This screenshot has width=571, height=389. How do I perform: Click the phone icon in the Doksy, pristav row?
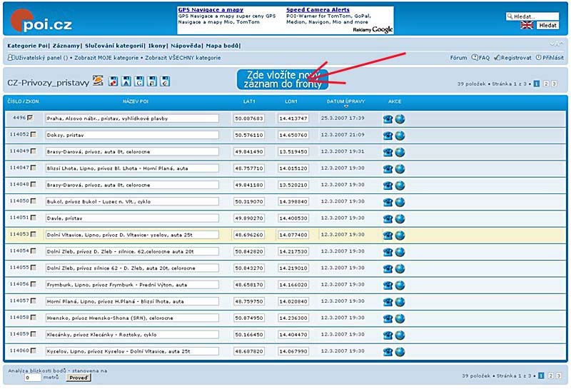[388, 136]
